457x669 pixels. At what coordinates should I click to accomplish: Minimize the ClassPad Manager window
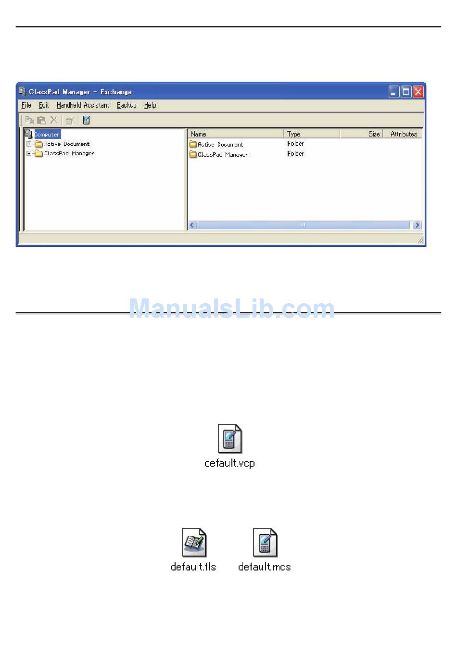click(x=394, y=92)
